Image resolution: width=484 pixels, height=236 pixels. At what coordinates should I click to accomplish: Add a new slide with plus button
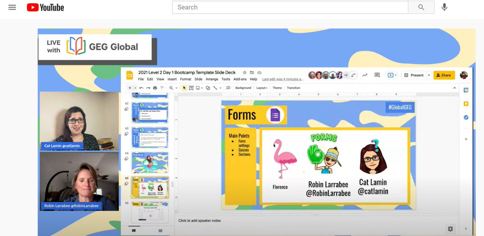click(x=130, y=88)
